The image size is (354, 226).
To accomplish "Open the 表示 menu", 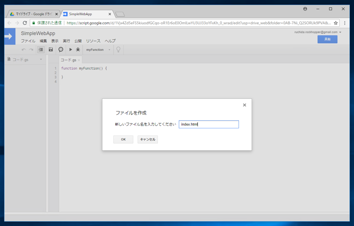I will pos(54,41).
